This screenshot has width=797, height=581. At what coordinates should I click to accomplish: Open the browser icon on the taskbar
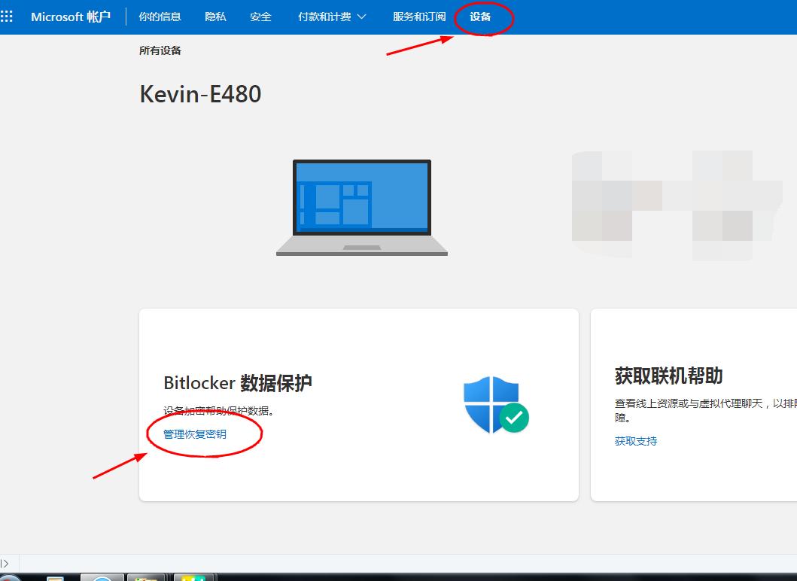pyautogui.click(x=102, y=578)
